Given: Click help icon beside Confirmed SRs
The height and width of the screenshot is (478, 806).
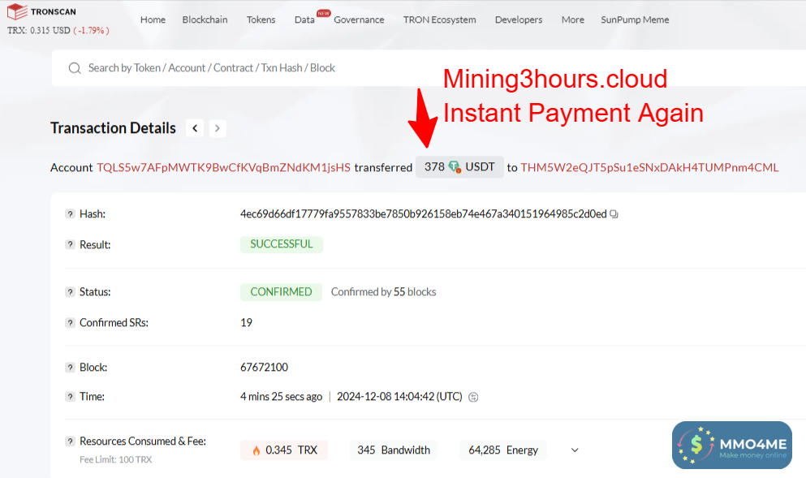Looking at the screenshot, I should pyautogui.click(x=70, y=323).
